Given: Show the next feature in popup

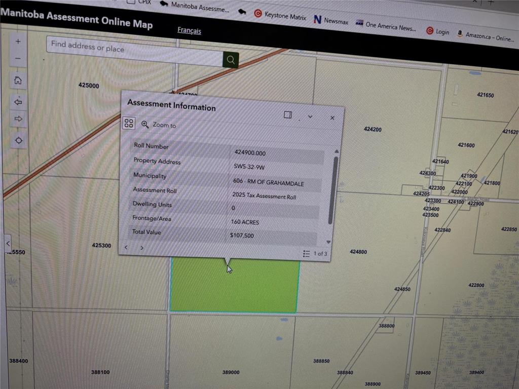Looking at the screenshot, I should pyautogui.click(x=142, y=248).
